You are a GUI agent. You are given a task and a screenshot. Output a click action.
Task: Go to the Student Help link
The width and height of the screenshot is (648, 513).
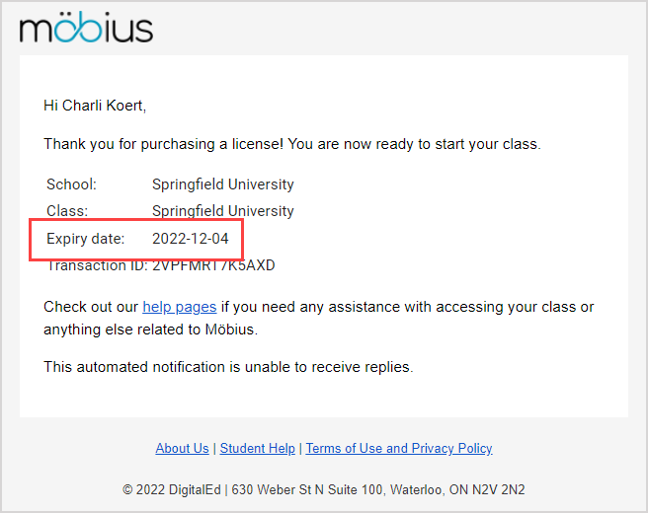(258, 448)
